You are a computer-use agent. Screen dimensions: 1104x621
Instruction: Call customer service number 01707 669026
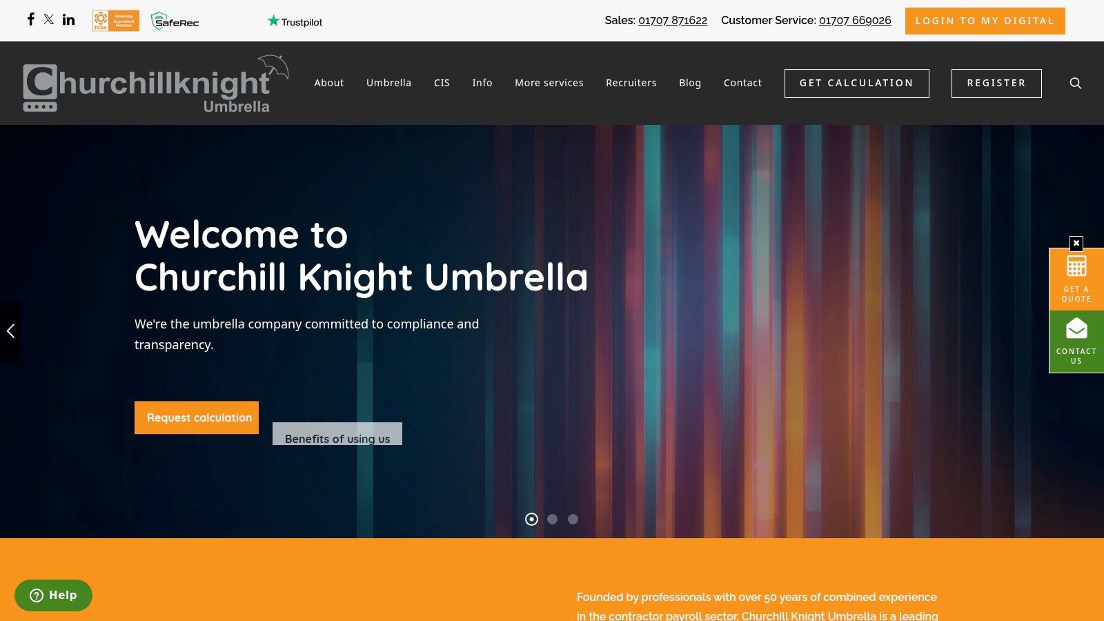point(855,21)
